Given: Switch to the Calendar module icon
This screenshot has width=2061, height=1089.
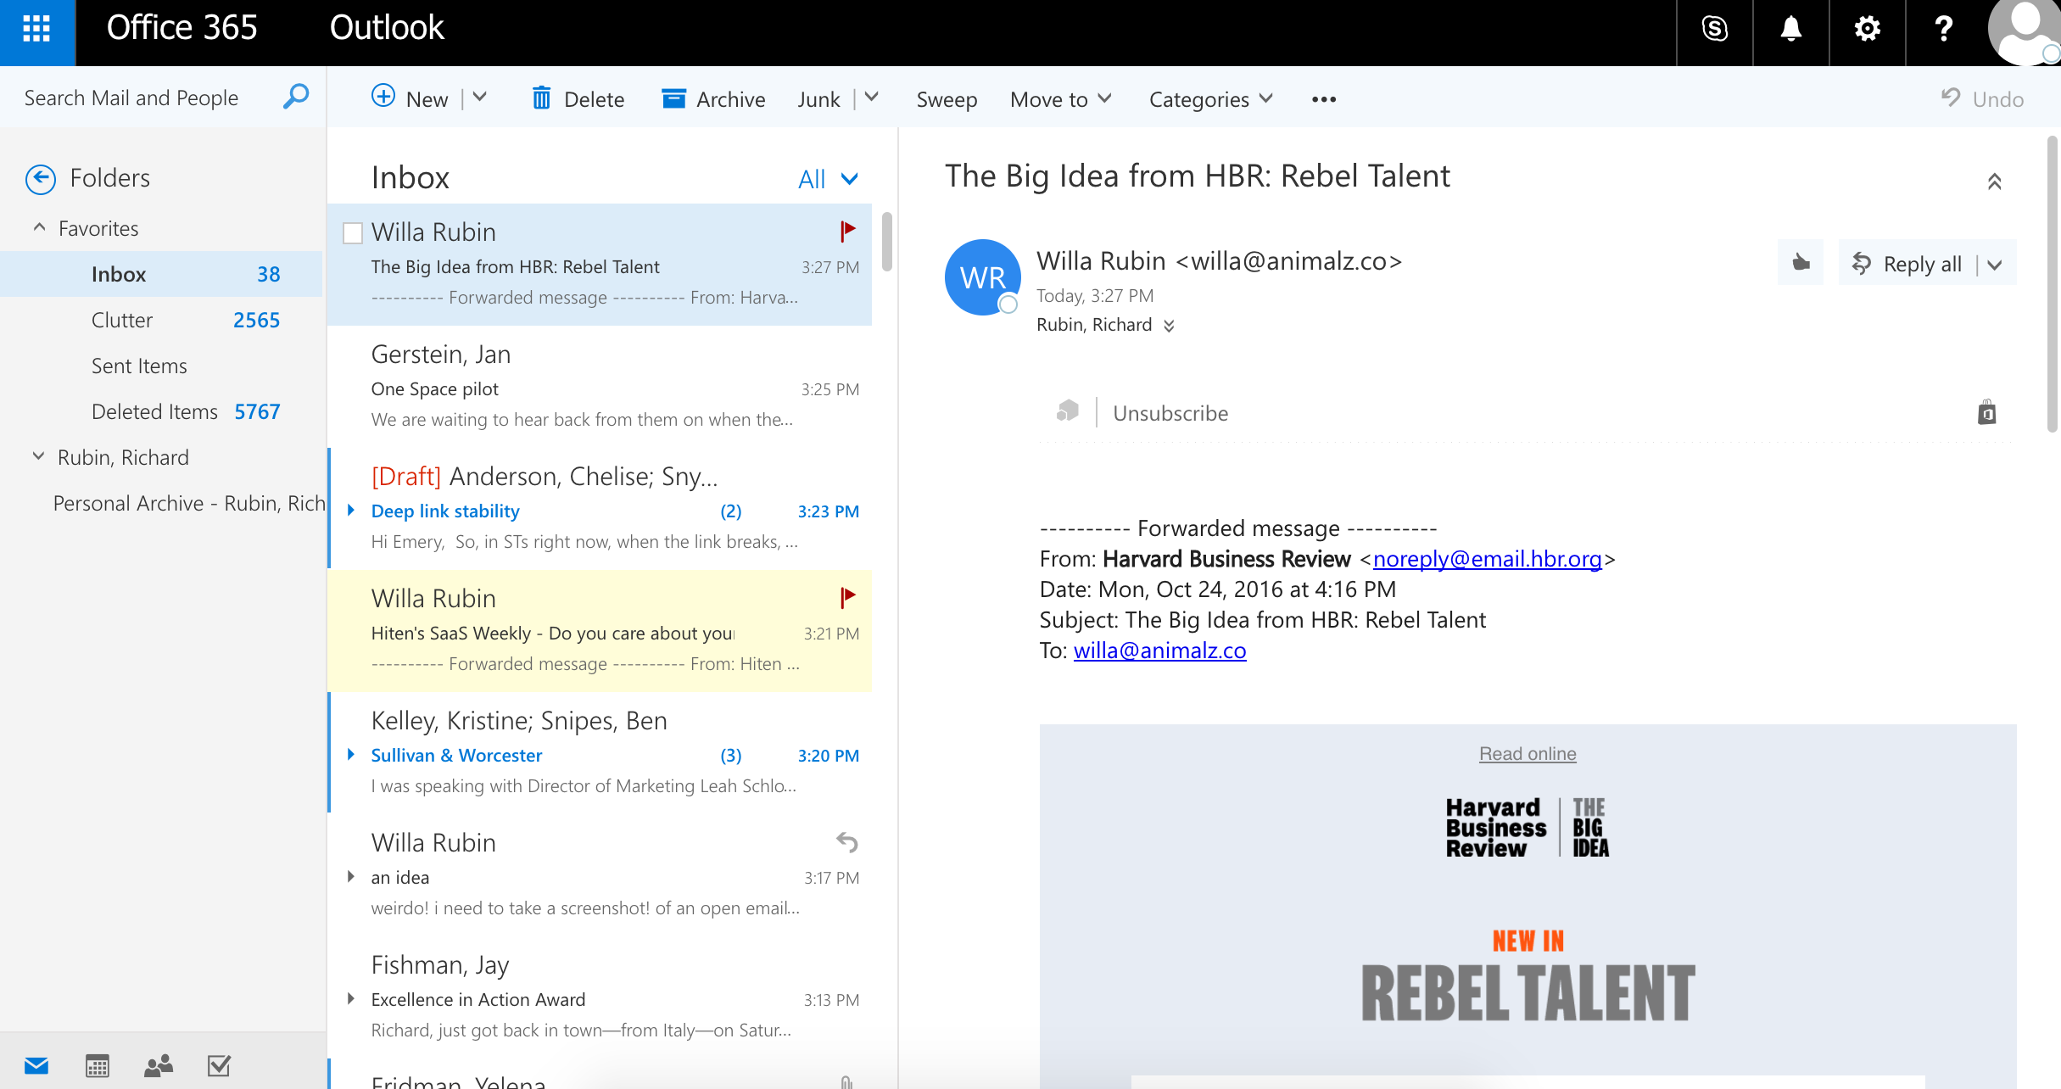Looking at the screenshot, I should click(98, 1065).
